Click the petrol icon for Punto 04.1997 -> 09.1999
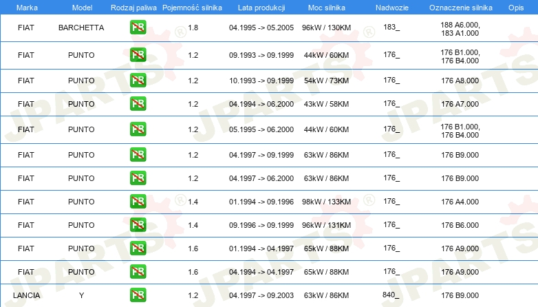 click(138, 155)
